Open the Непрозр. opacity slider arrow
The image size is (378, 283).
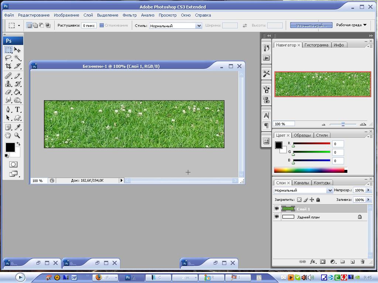[368, 191]
